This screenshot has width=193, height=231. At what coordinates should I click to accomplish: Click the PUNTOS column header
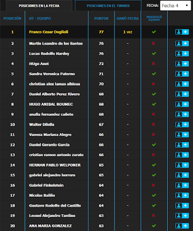tap(101, 18)
